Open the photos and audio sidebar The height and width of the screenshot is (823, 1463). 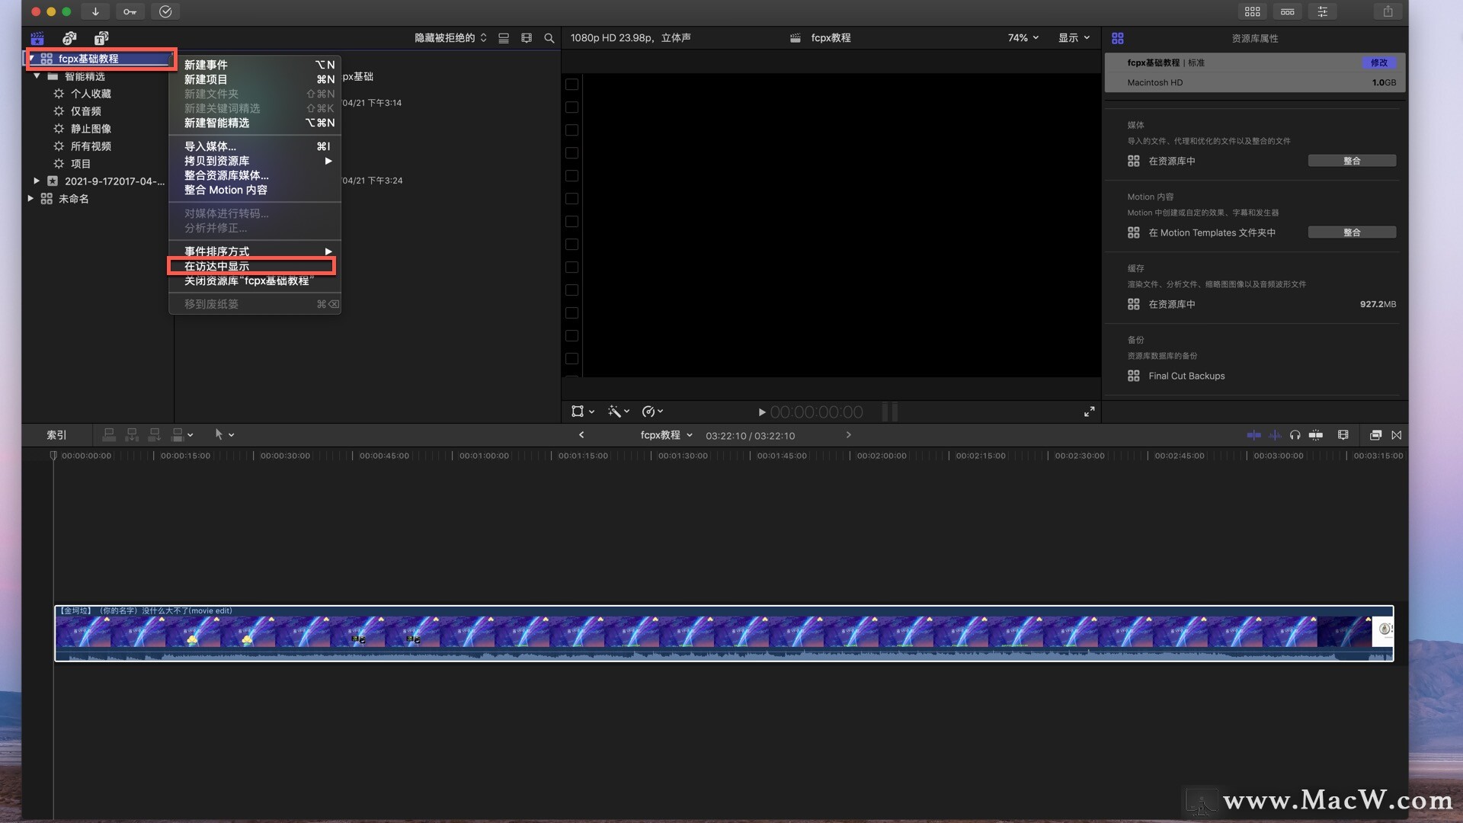pyautogui.click(x=69, y=38)
